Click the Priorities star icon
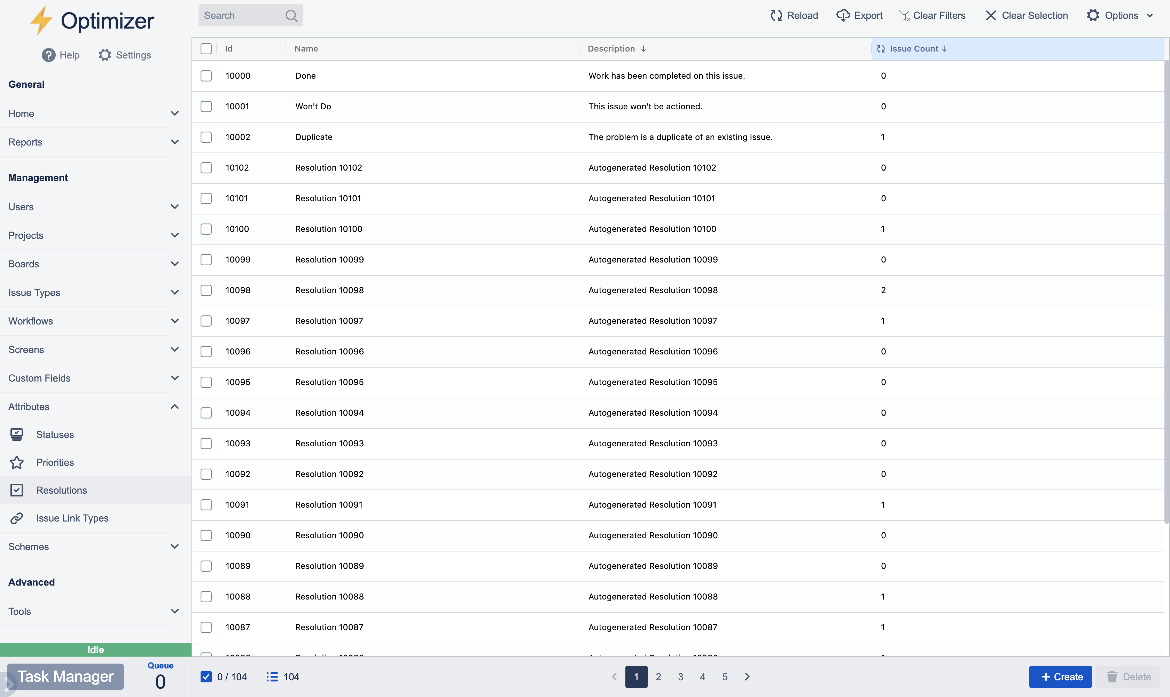 tap(17, 462)
